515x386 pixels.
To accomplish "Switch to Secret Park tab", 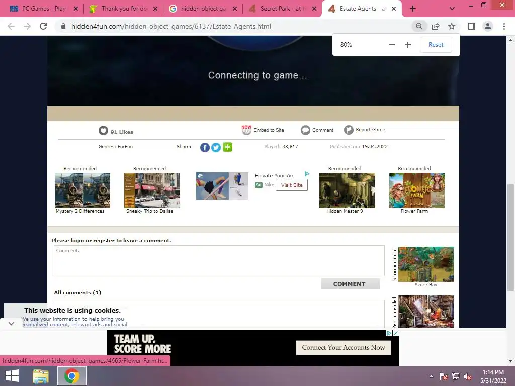I will click(x=282, y=9).
